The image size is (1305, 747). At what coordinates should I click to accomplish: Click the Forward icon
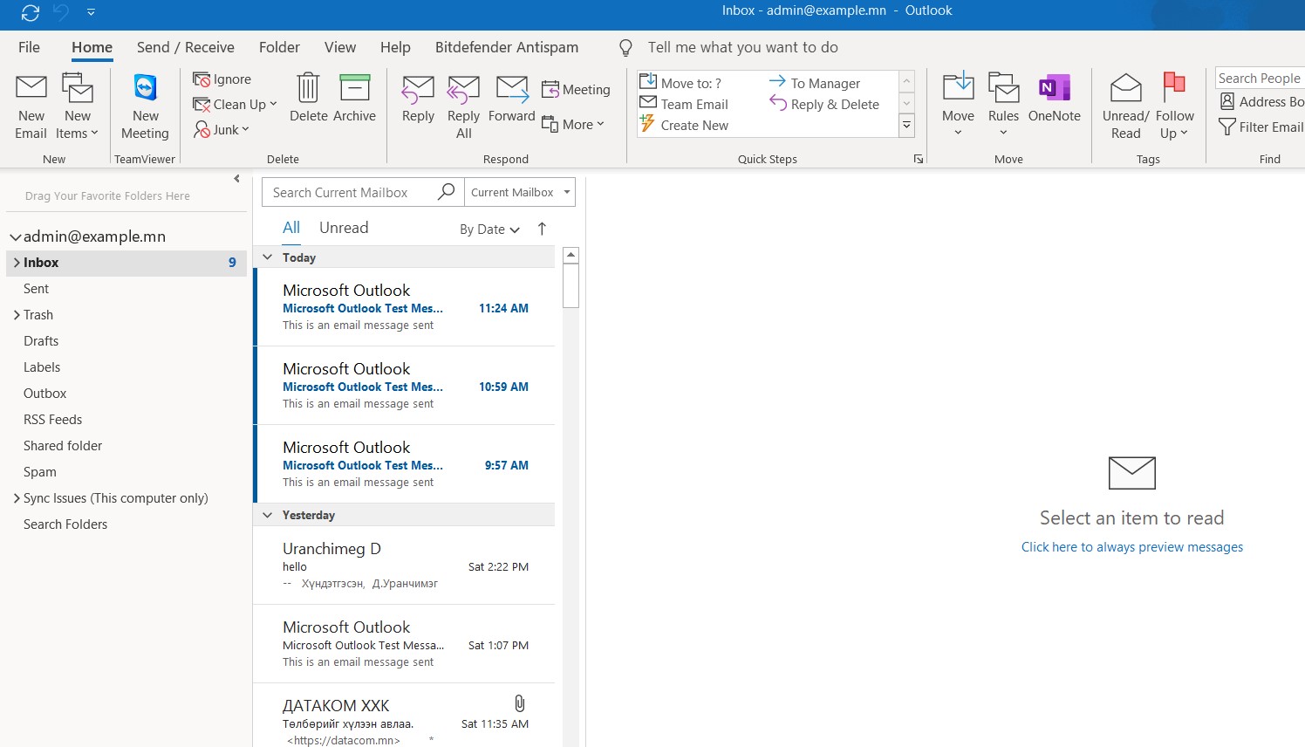pos(512,89)
